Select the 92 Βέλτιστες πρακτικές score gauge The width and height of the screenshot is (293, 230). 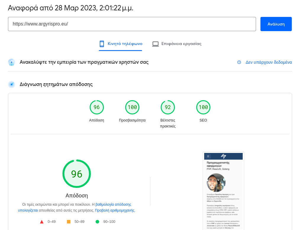[x=168, y=107]
